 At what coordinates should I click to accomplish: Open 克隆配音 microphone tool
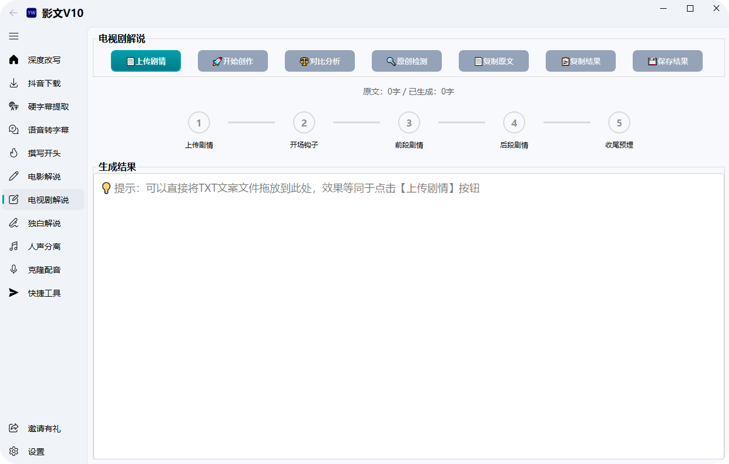coord(13,269)
